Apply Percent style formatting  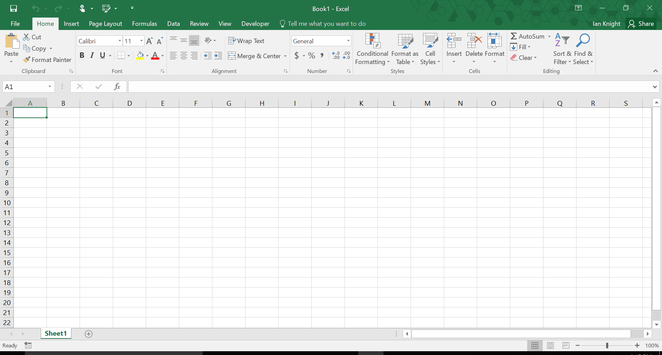click(311, 55)
